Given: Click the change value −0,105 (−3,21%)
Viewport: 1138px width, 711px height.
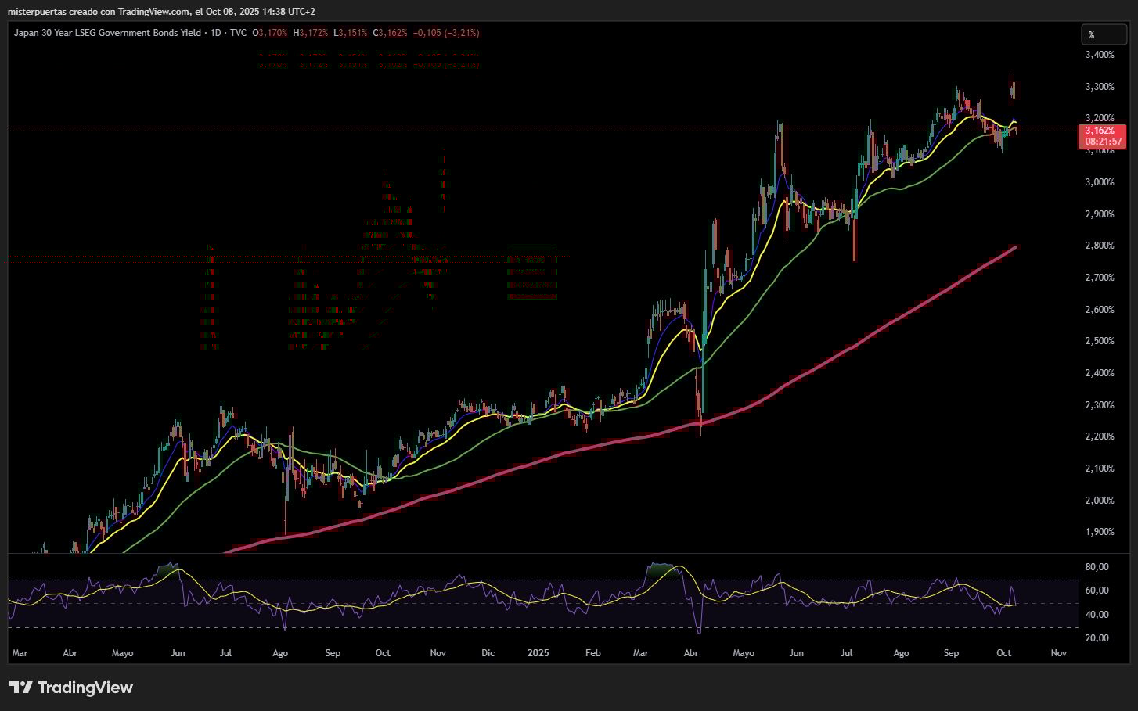Looking at the screenshot, I should click(446, 33).
